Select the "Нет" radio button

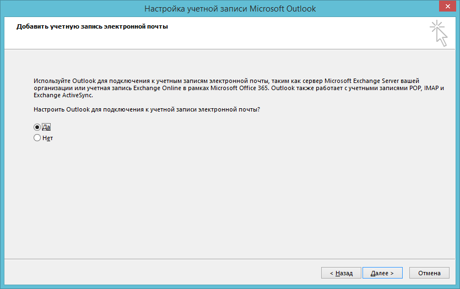[37, 138]
